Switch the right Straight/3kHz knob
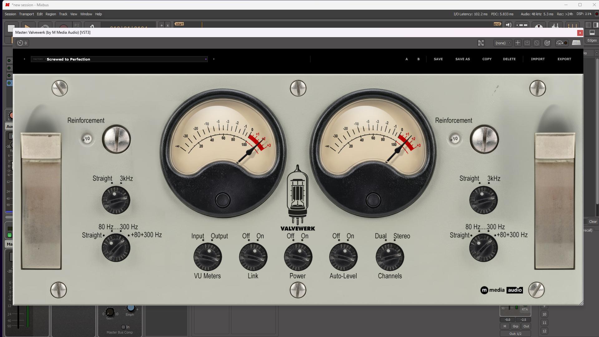This screenshot has height=337, width=599. (483, 200)
